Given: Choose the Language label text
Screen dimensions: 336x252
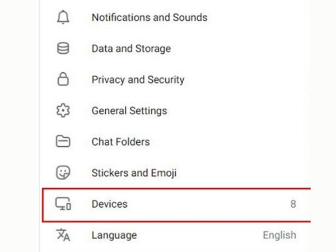Looking at the screenshot, I should coord(114,235).
